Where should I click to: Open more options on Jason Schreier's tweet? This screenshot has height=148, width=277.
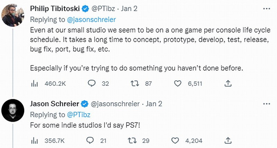tap(266, 103)
